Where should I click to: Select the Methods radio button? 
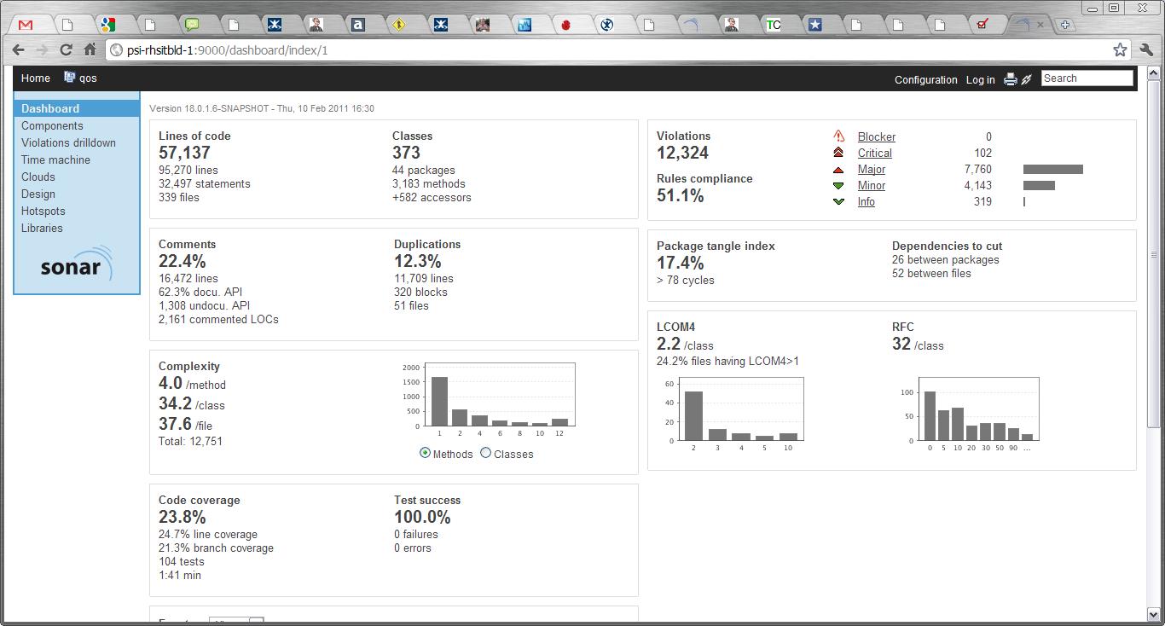(x=425, y=453)
